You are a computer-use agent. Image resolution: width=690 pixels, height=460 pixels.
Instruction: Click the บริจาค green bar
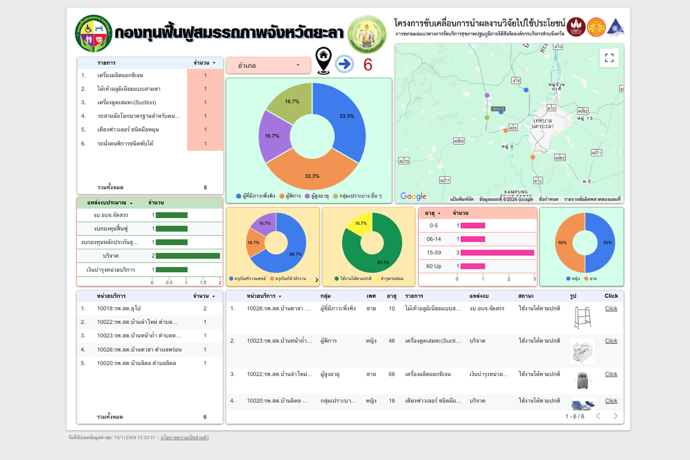[188, 256]
